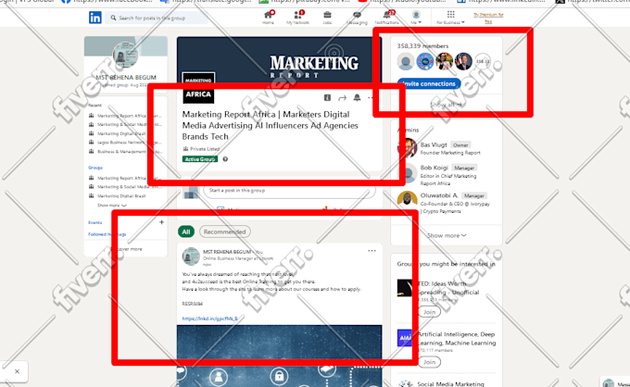The image size is (630, 387).
Task: Click the LinkedIn logo
Action: (x=95, y=18)
